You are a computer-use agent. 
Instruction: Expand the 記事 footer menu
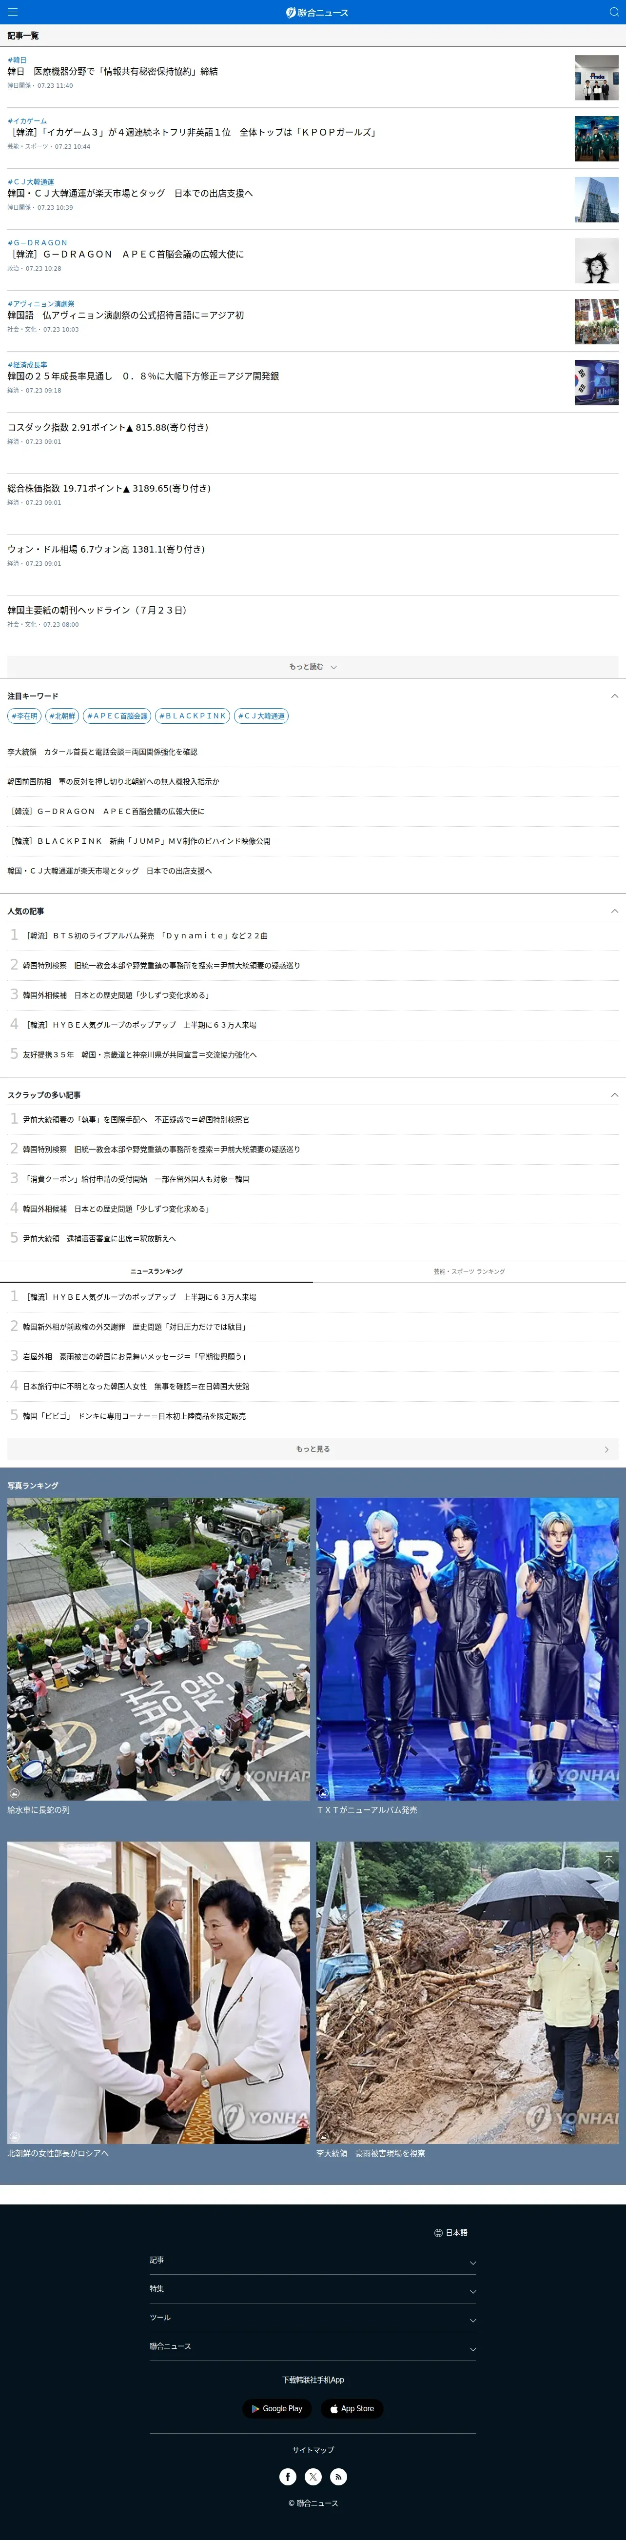coord(313,2260)
